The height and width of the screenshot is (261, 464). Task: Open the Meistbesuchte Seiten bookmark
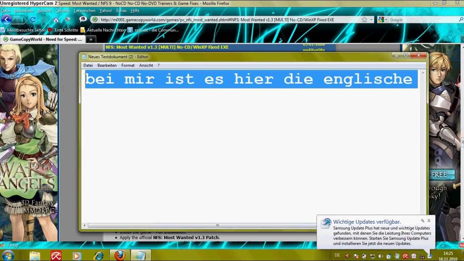pos(23,30)
